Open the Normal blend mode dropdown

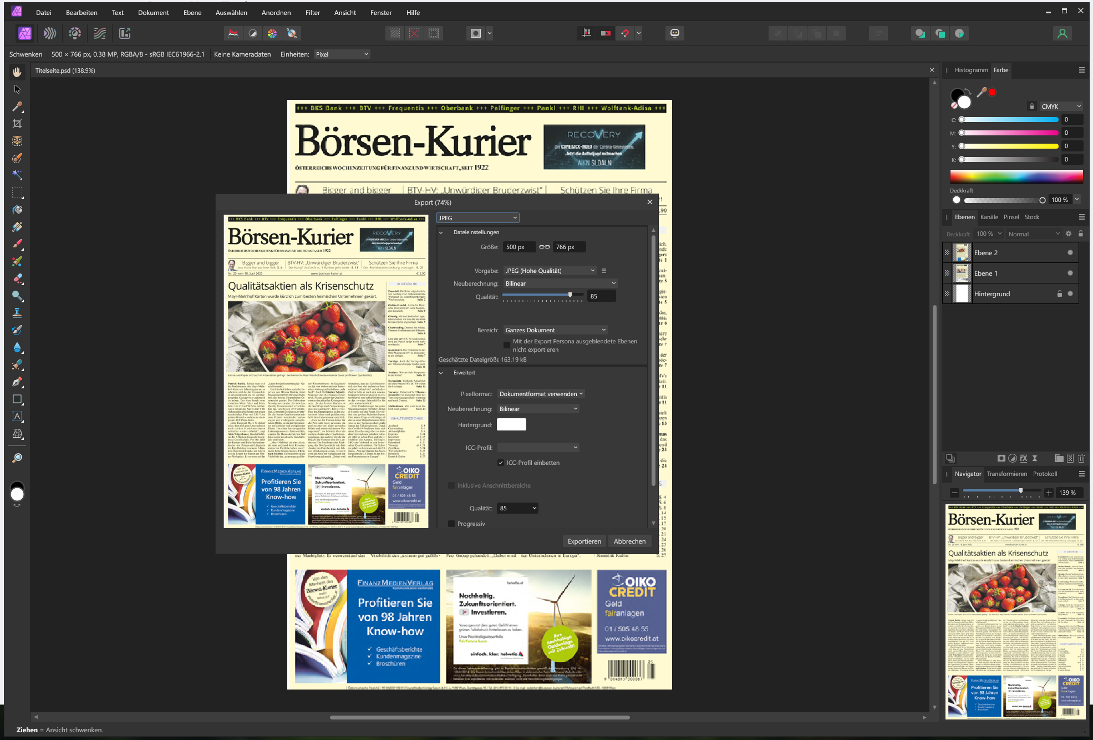pyautogui.click(x=1033, y=234)
